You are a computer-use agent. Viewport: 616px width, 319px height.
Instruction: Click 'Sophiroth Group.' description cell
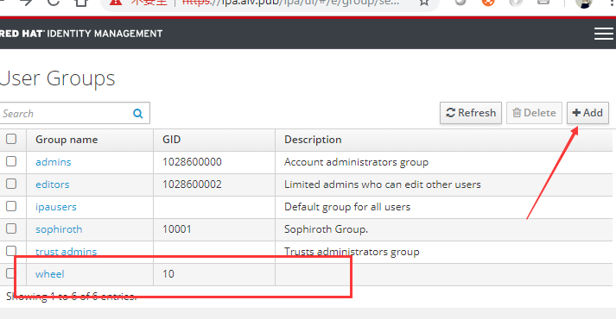tap(326, 229)
